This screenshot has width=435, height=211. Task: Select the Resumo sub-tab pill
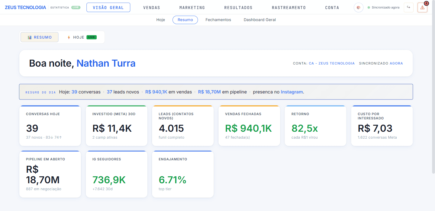185,20
